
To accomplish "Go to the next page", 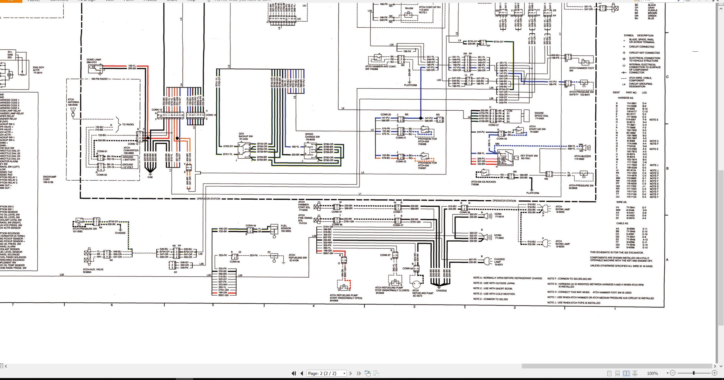I will [351, 373].
